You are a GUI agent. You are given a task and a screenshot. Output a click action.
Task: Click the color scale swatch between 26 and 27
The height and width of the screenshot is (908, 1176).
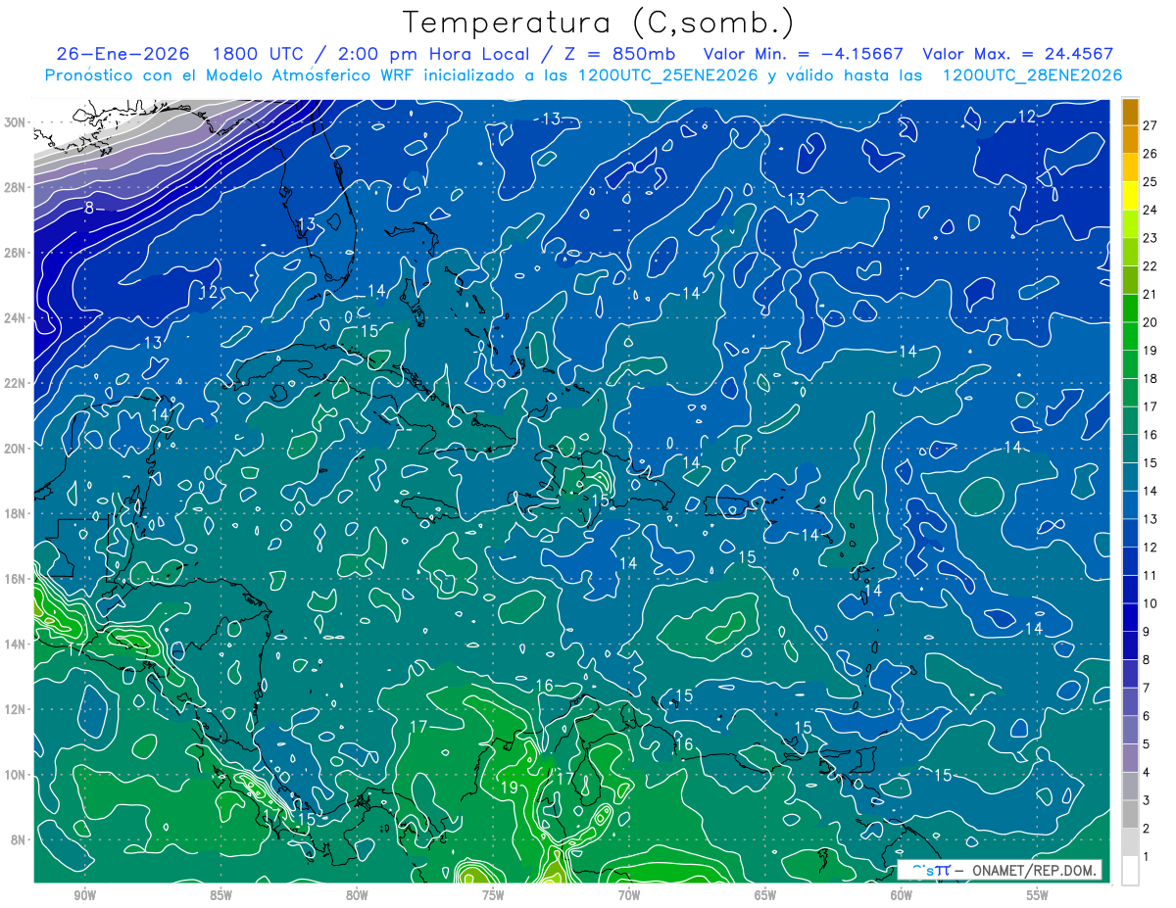tap(1130, 139)
